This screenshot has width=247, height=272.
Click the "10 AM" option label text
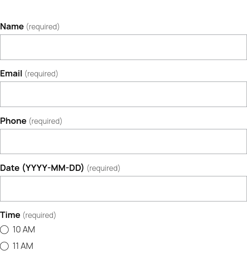(x=24, y=230)
